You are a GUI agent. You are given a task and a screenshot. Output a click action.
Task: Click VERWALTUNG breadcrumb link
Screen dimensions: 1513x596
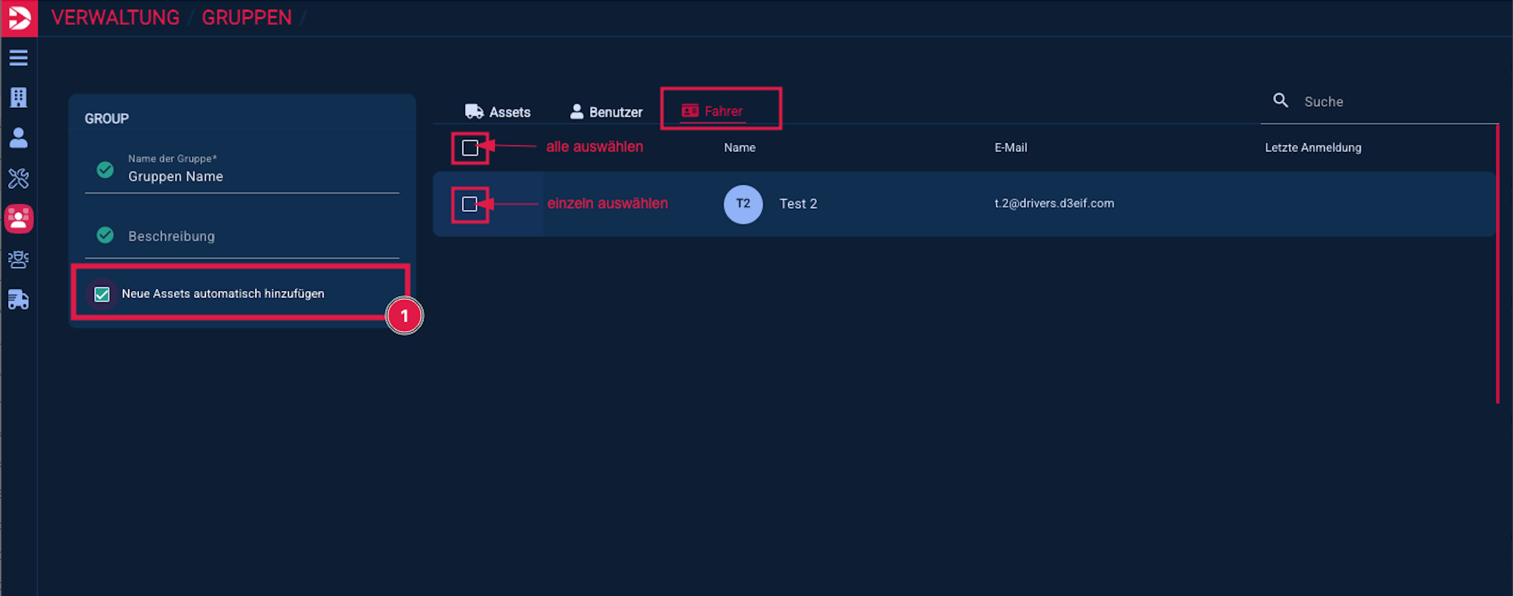click(x=115, y=18)
